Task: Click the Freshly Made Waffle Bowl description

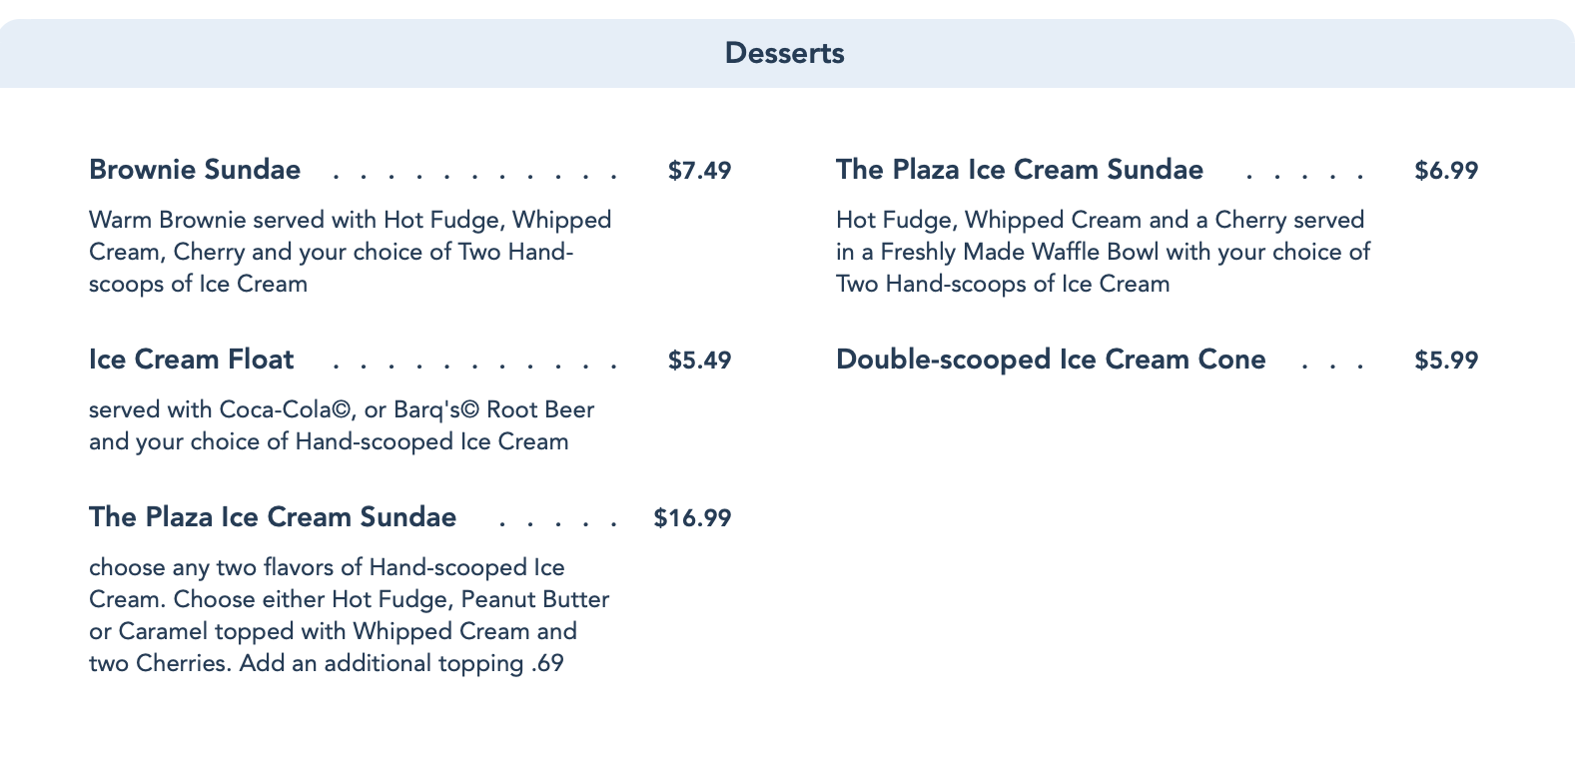Action: coord(1103,252)
